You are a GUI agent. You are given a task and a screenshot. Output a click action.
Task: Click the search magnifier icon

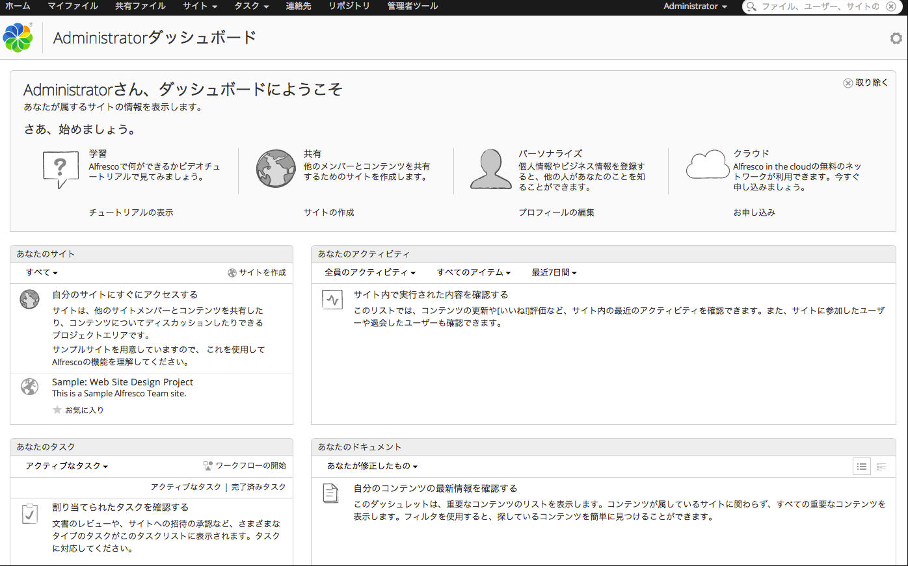[x=751, y=6]
